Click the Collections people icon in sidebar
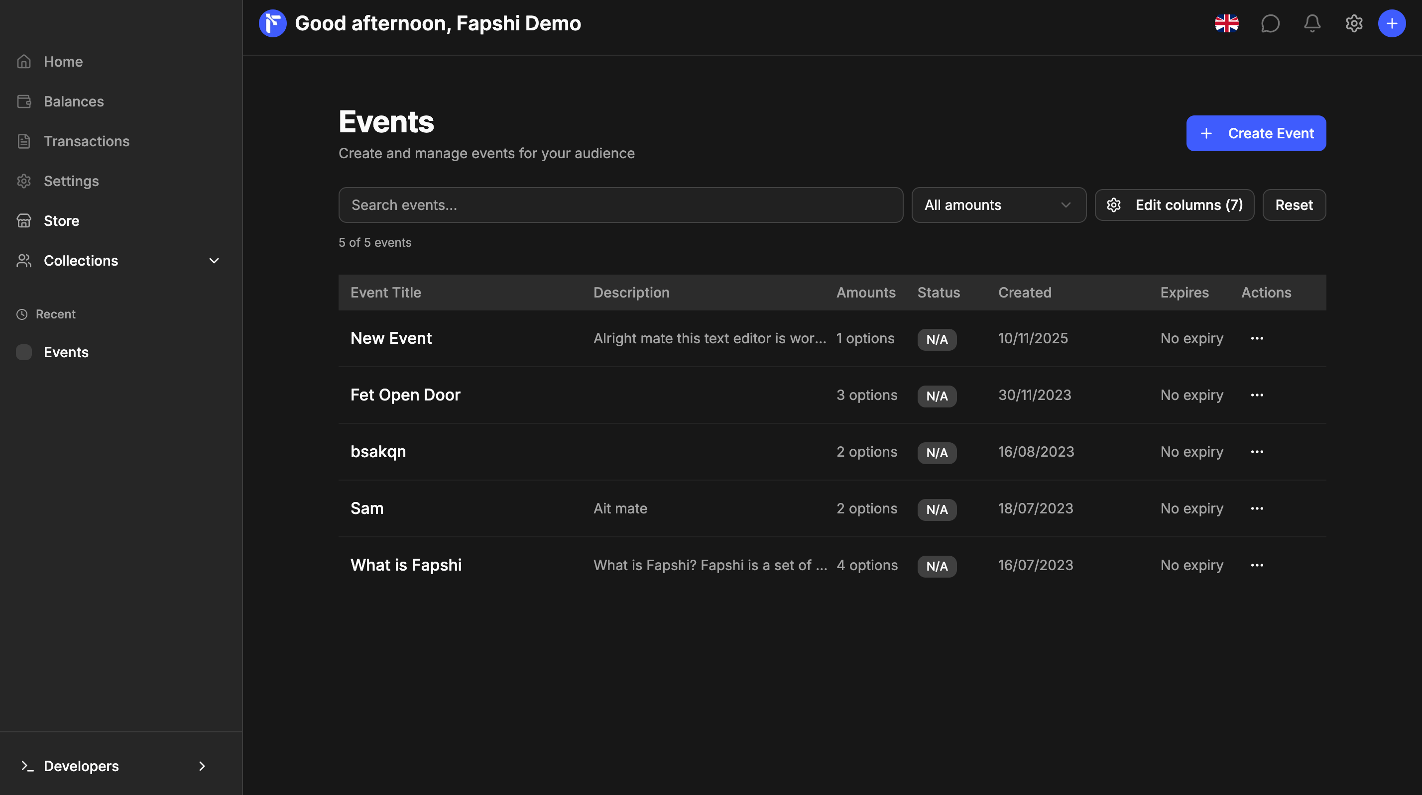 click(24, 260)
